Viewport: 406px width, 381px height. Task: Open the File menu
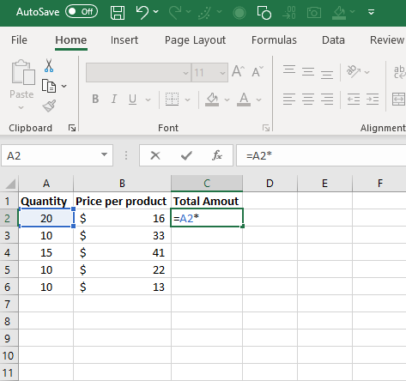point(19,40)
